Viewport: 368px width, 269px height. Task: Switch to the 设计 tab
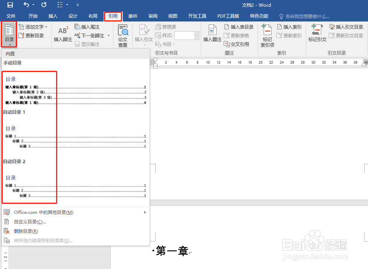(73, 16)
